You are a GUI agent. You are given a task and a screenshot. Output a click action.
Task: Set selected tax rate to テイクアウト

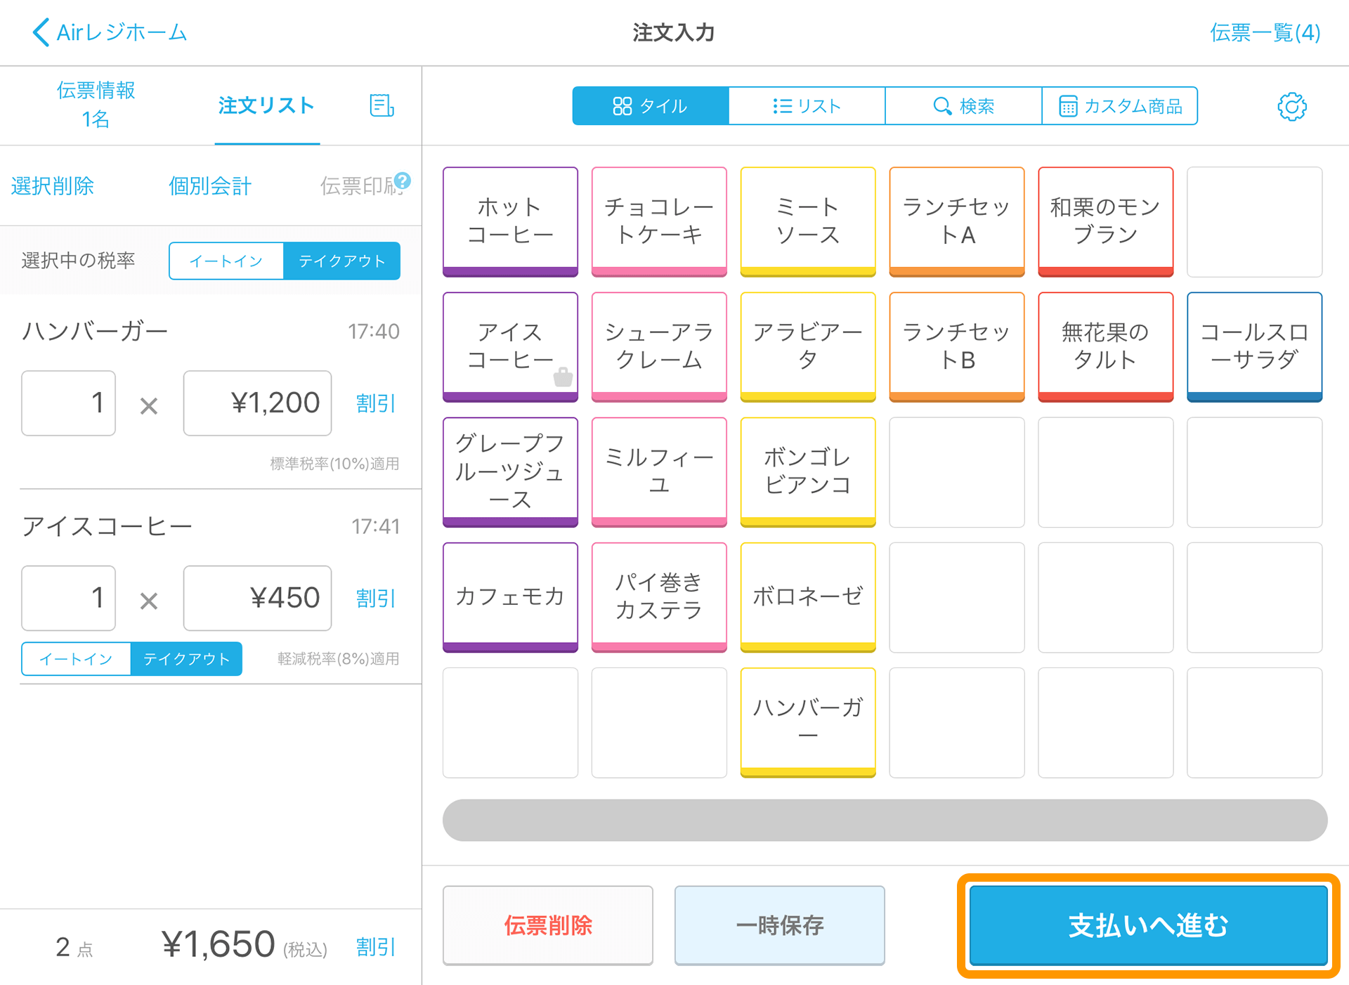point(342,261)
